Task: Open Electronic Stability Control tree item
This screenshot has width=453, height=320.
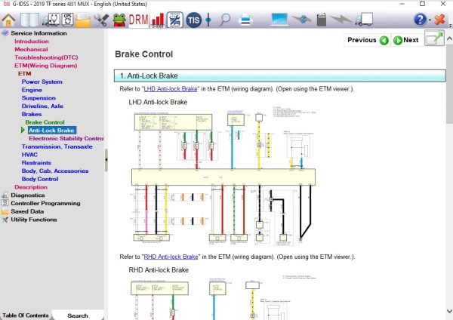Action: pos(66,138)
